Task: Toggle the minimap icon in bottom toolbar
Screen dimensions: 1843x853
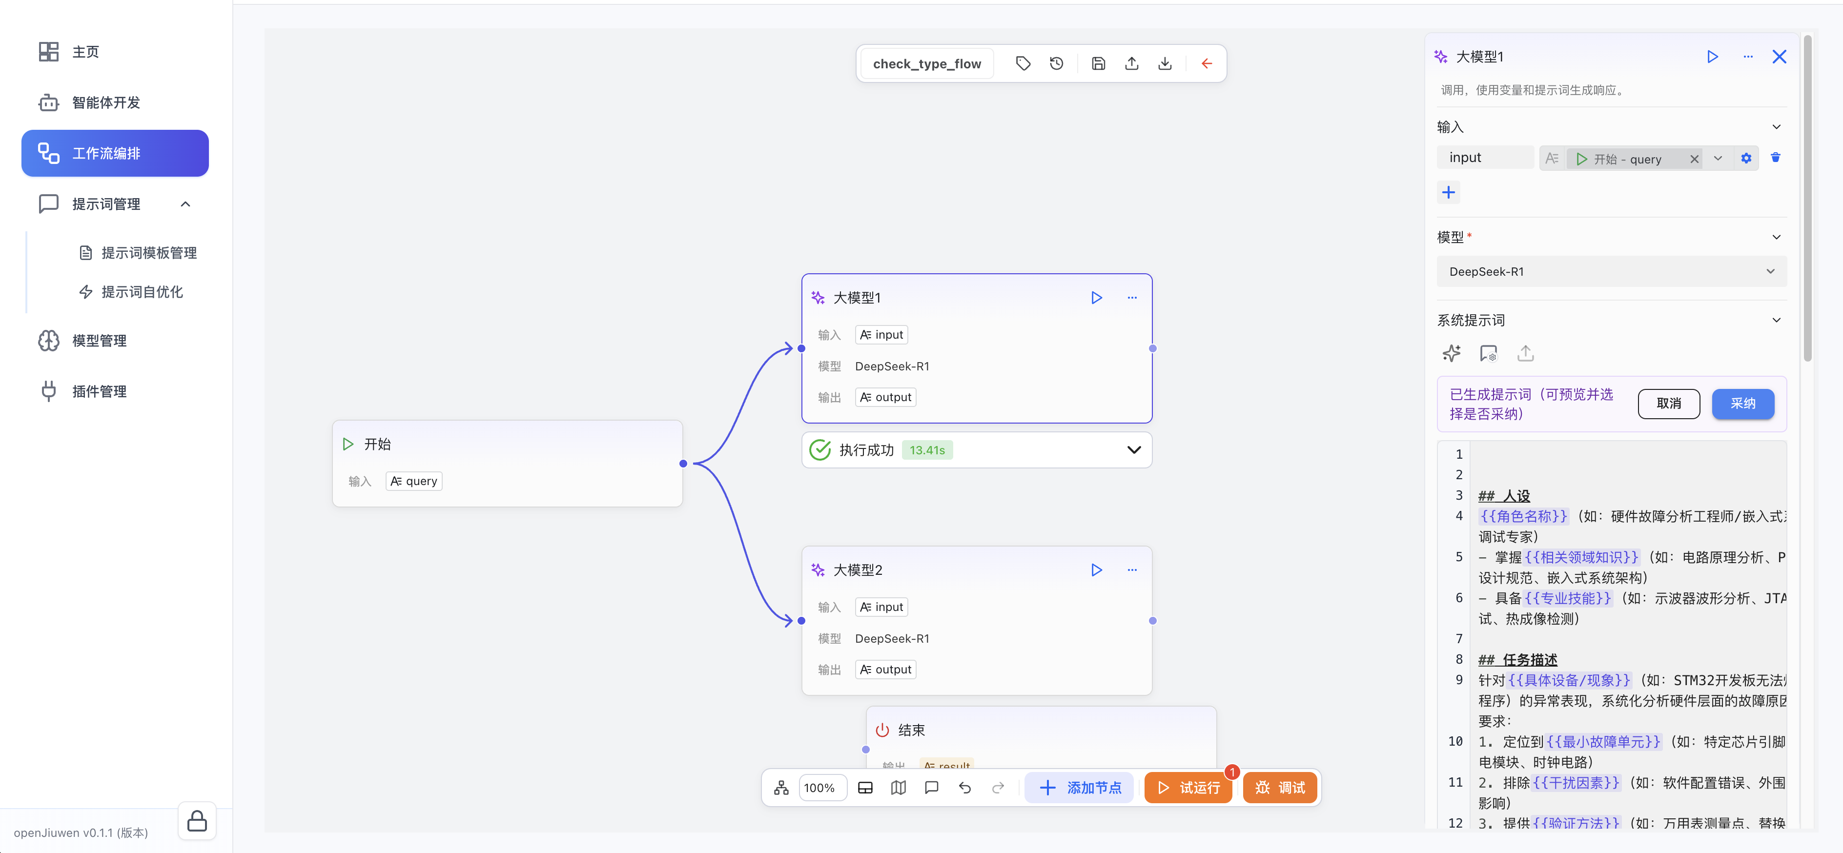Action: pos(898,787)
